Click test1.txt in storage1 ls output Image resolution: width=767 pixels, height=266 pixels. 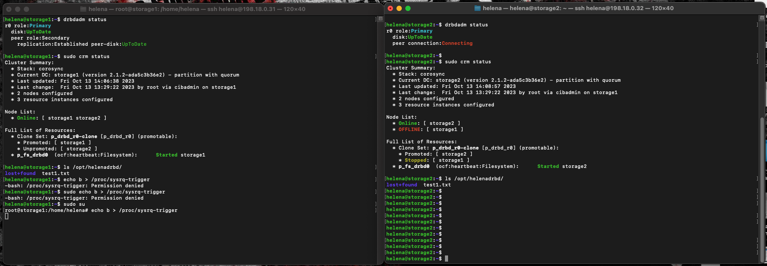[x=56, y=173]
